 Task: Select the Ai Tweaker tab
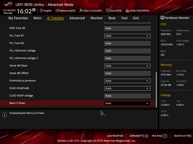point(55,18)
